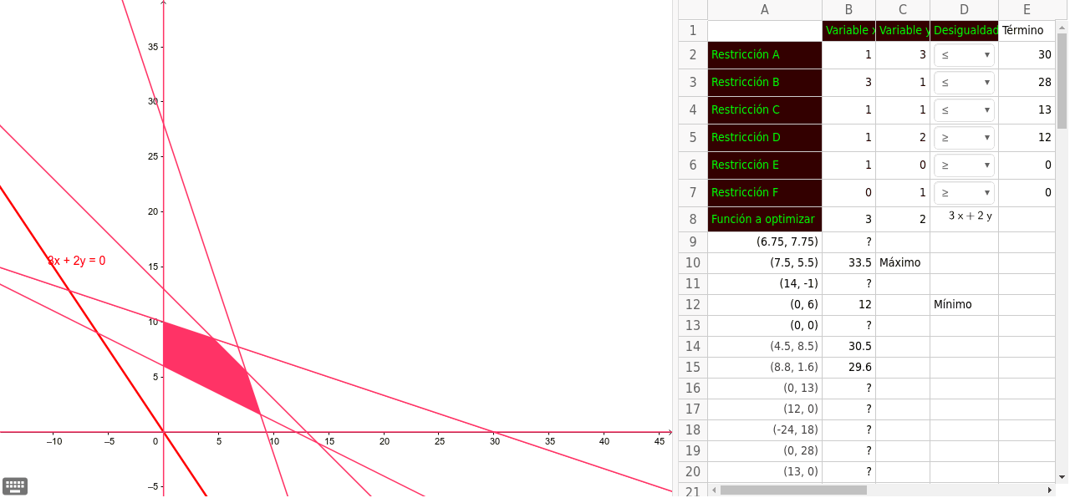Select row 10 header
Screen dimensions: 1070x498
[692, 263]
